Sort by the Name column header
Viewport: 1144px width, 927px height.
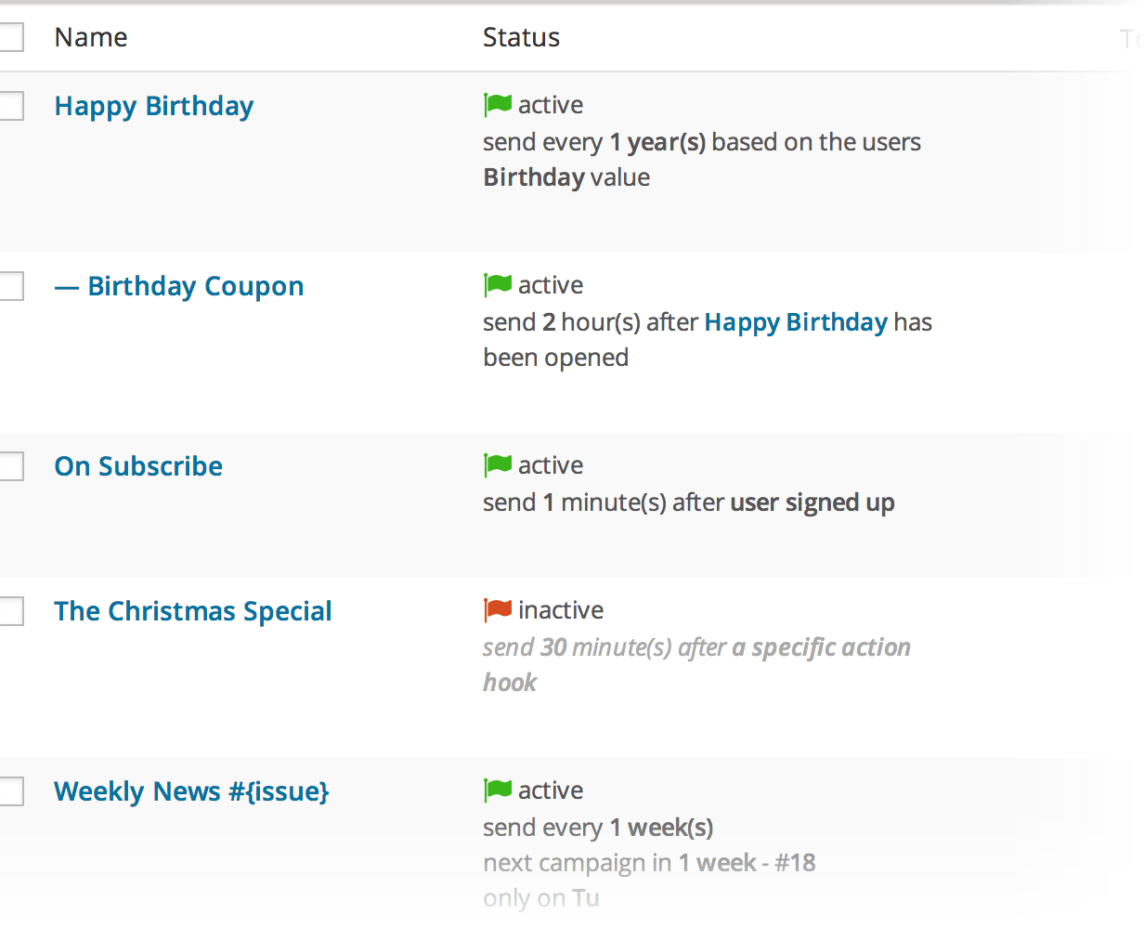pos(91,38)
